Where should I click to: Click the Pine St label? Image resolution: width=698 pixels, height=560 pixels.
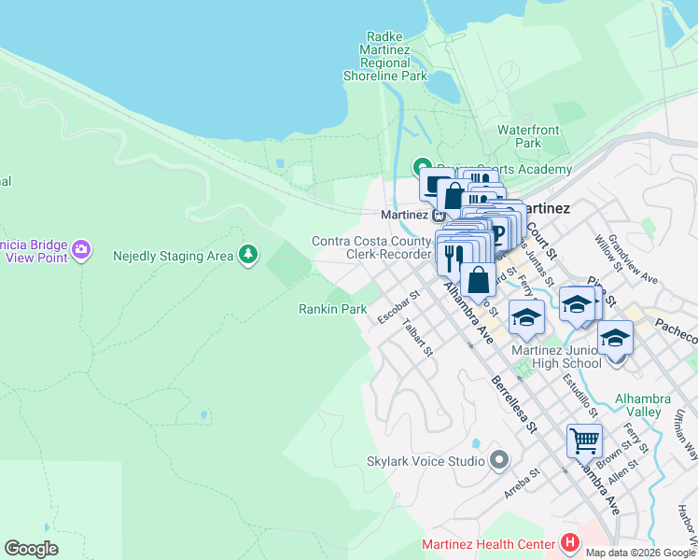[602, 292]
